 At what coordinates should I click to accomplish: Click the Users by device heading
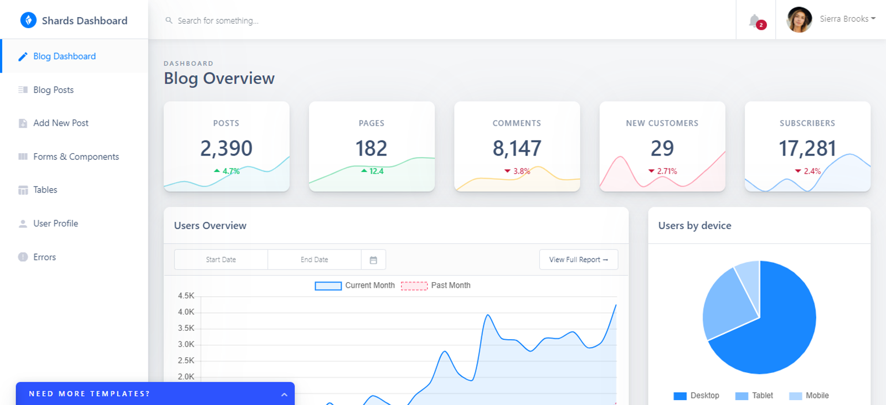[x=694, y=226]
